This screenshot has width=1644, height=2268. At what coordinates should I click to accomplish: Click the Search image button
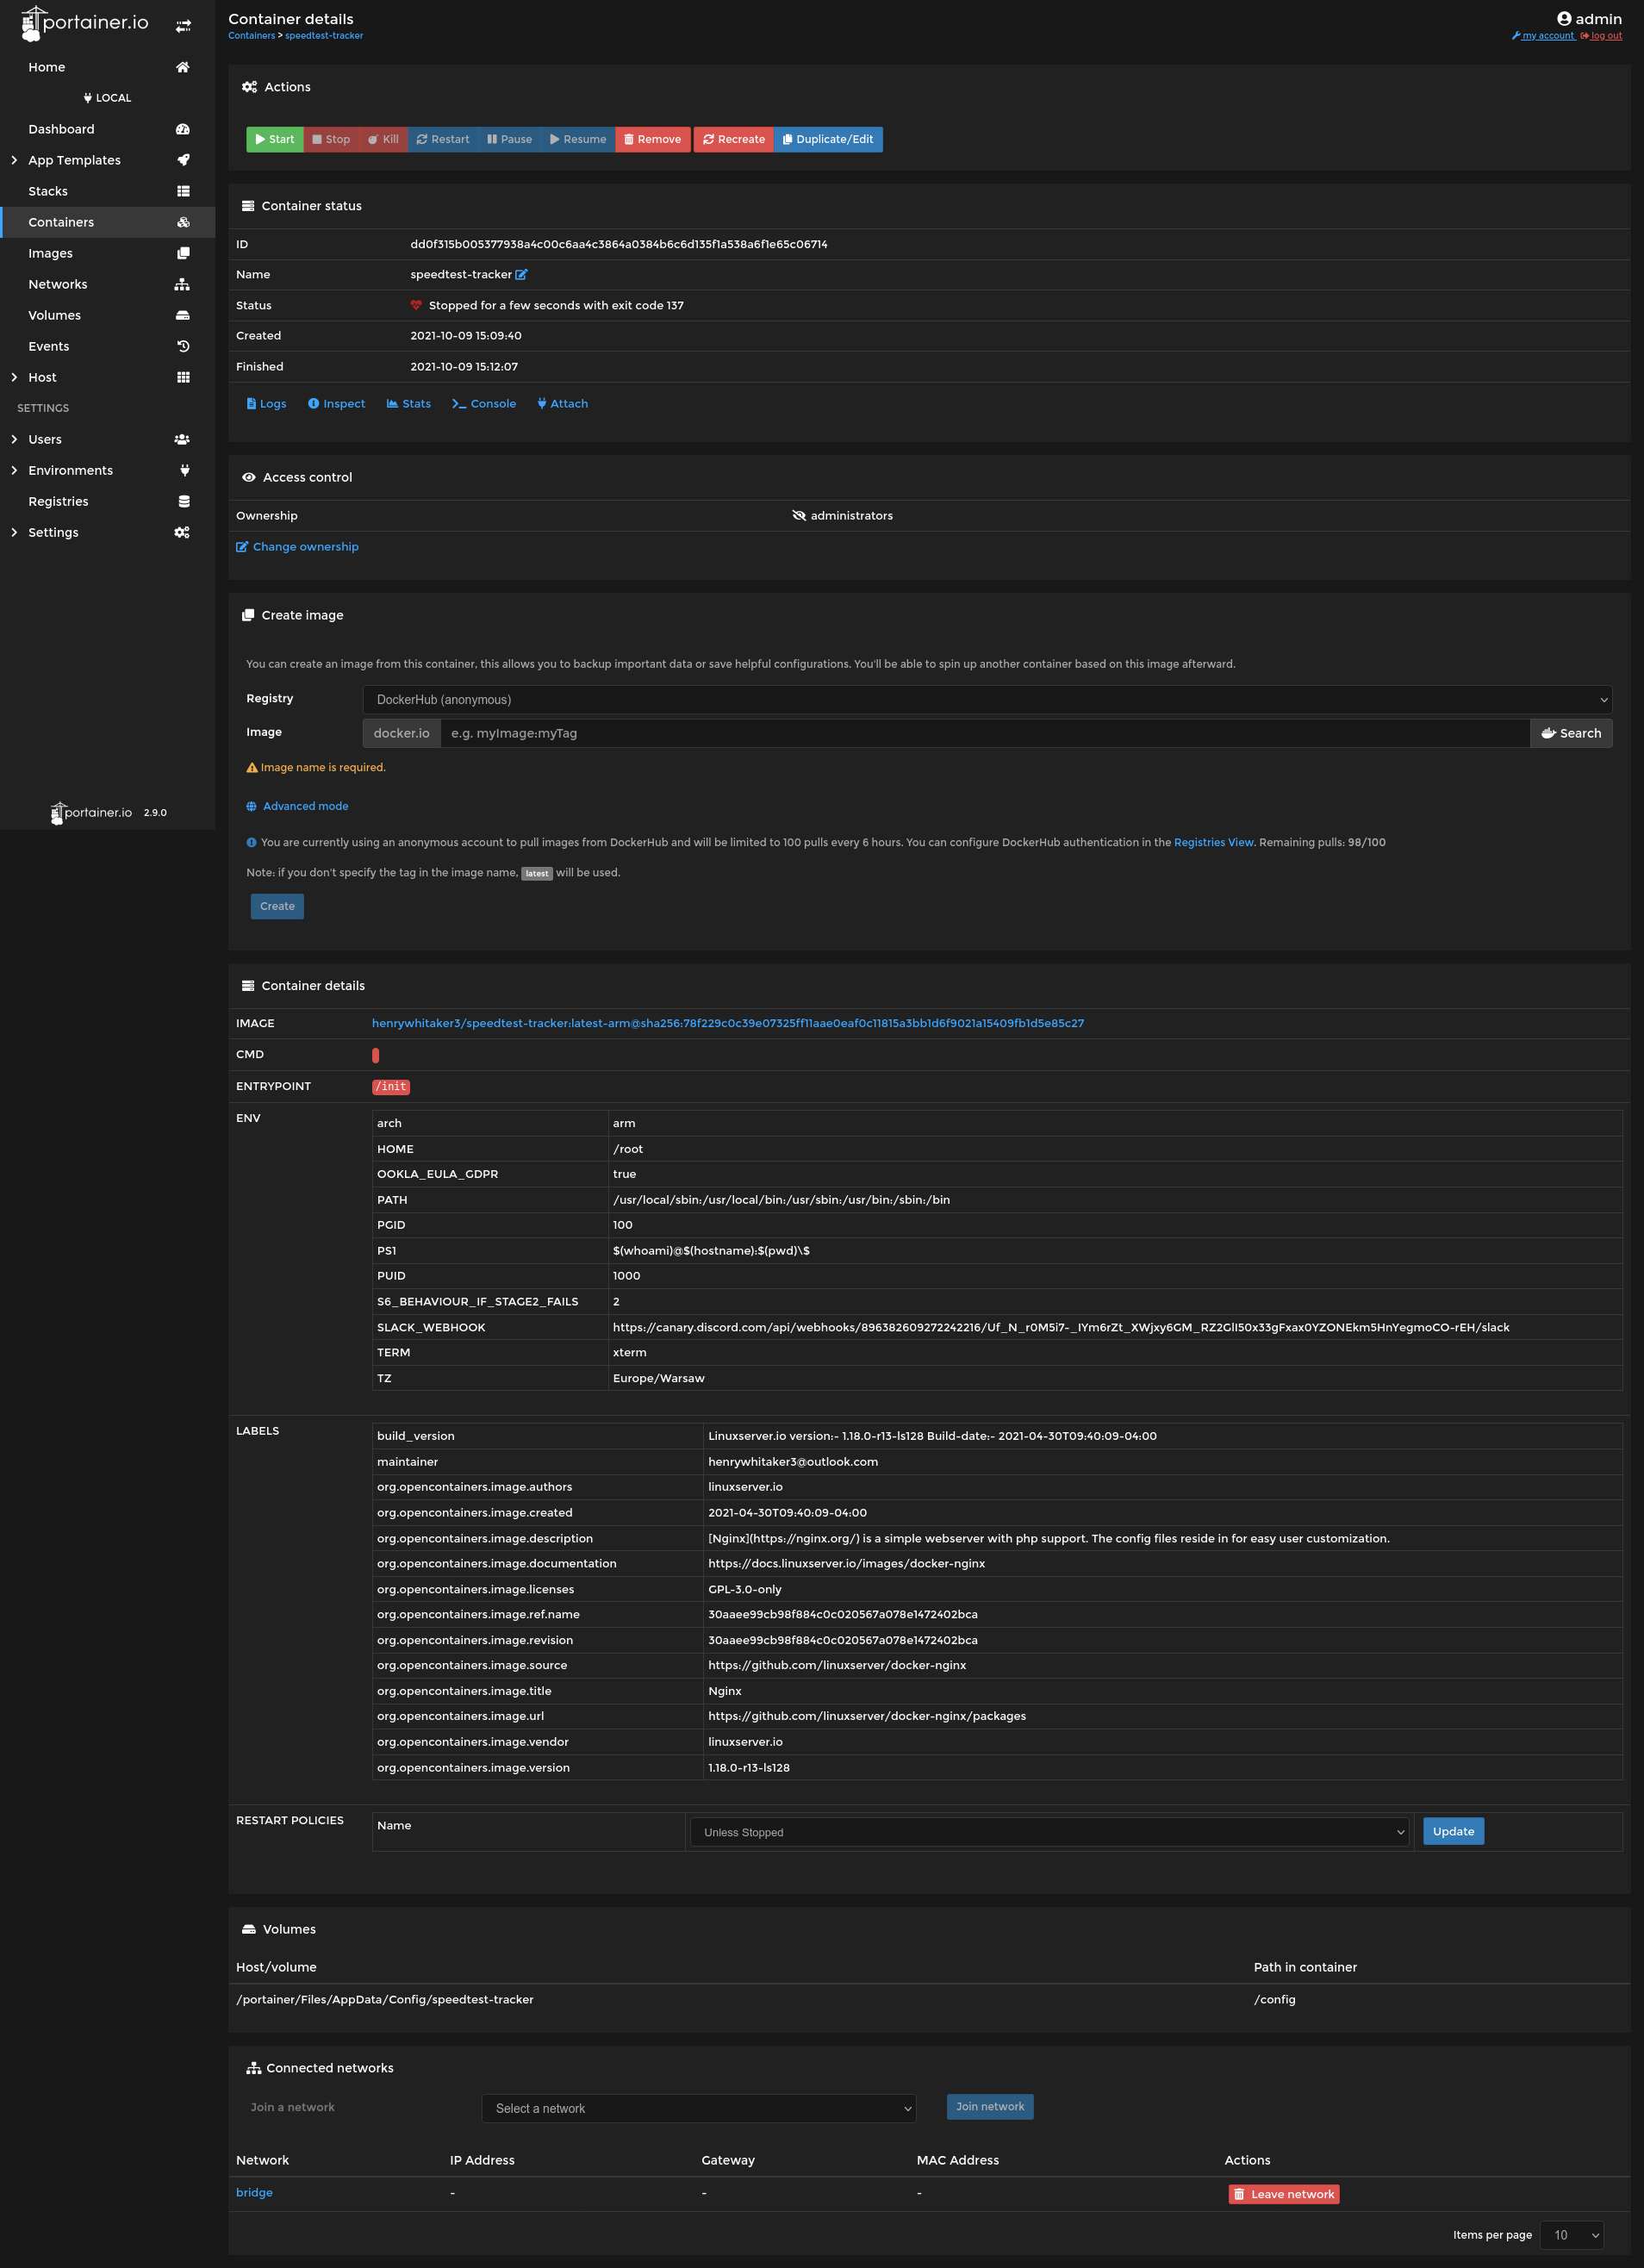click(x=1571, y=733)
